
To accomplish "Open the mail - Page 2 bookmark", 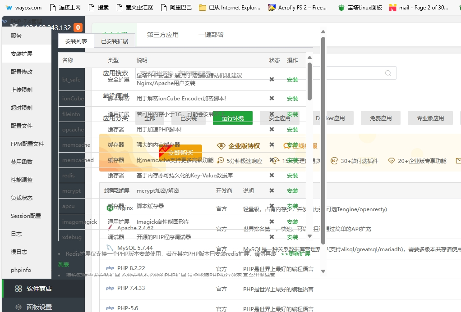I will click(419, 8).
